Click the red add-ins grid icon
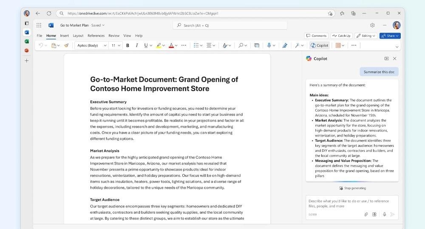 [x=338, y=45]
